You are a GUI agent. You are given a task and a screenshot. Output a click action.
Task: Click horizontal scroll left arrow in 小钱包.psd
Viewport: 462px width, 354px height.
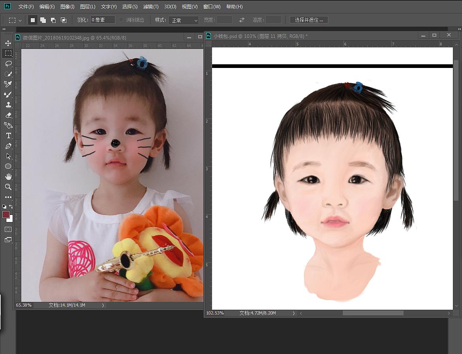pos(301,313)
